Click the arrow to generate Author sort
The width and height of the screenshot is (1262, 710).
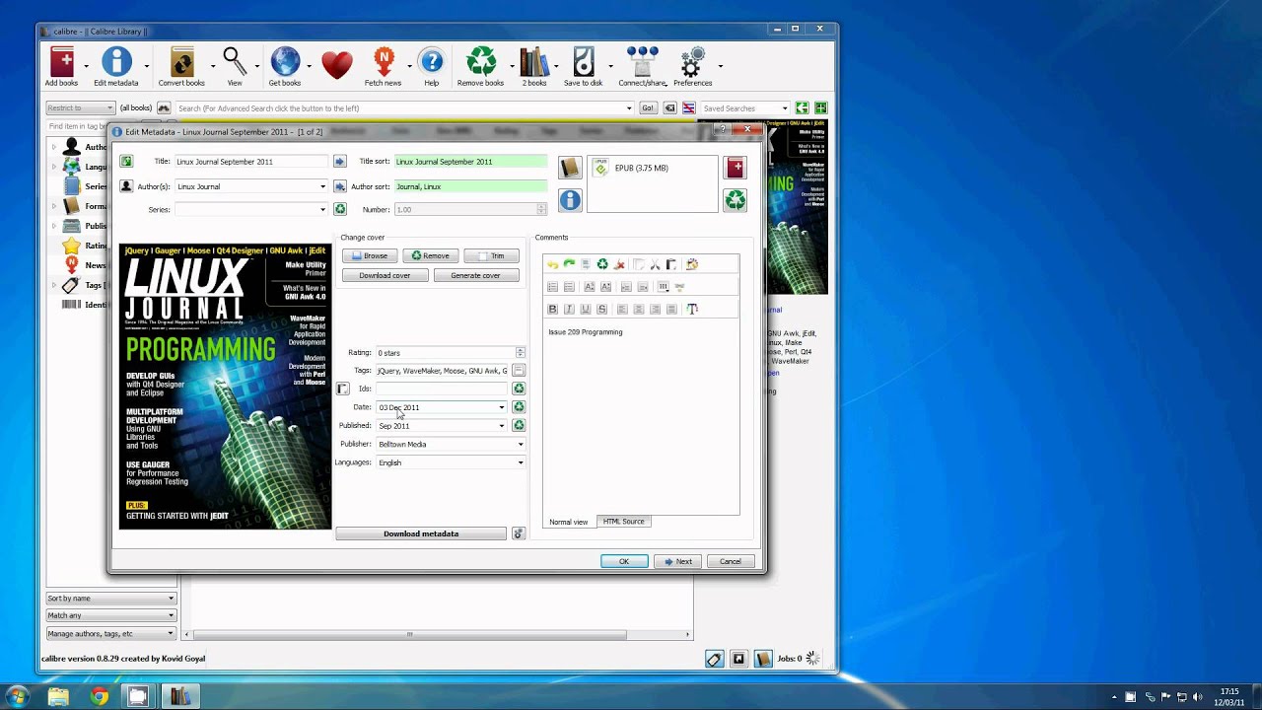pos(340,186)
